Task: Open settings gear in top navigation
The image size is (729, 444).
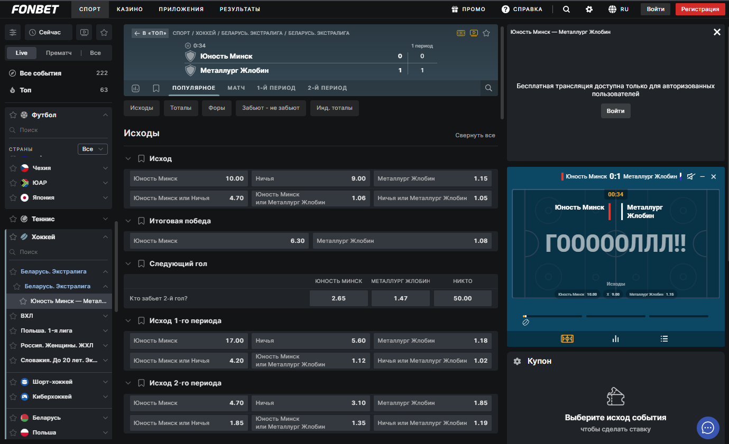Action: (589, 9)
